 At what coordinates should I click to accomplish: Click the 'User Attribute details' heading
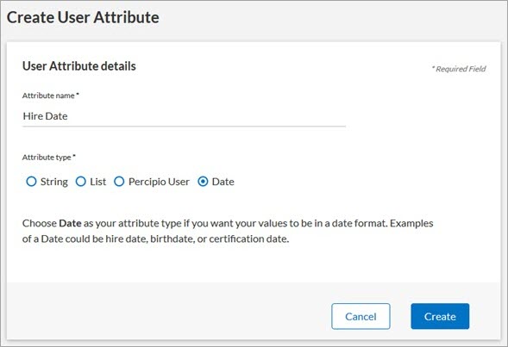pos(79,66)
